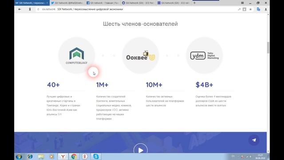284x160 pixels.
Task: Open the Yandex Browser taskbar icon with red Y
Action: [63, 156]
